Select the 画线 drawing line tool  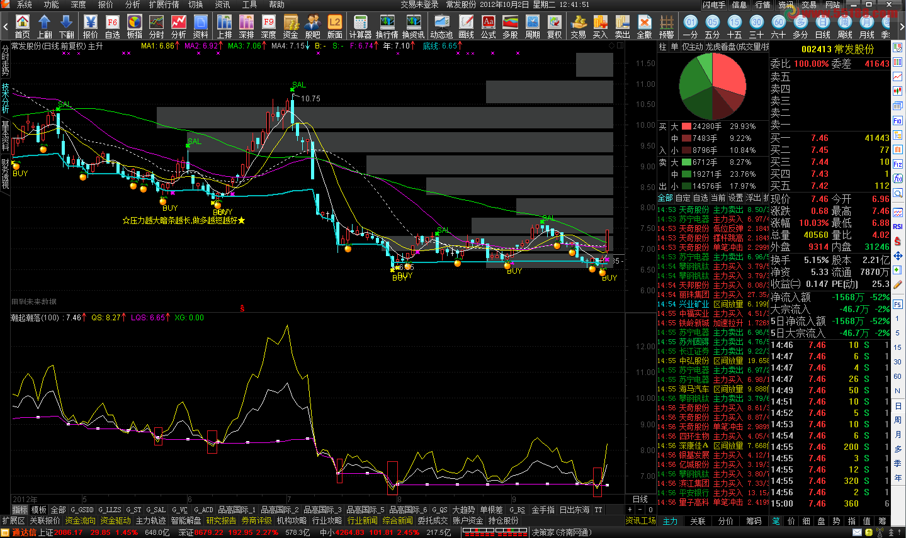[467, 26]
